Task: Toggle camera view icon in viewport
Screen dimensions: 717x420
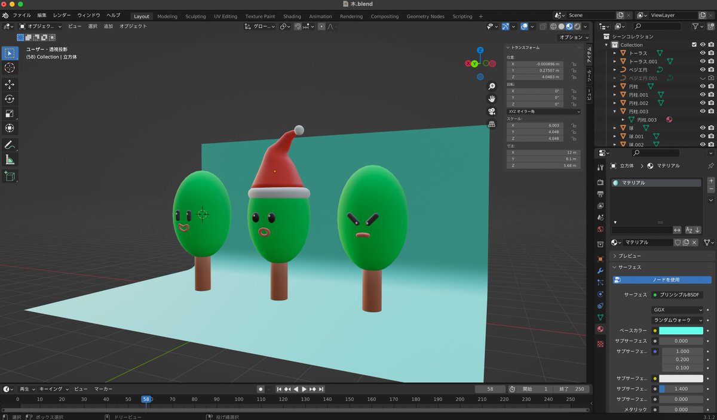Action: 492,111
